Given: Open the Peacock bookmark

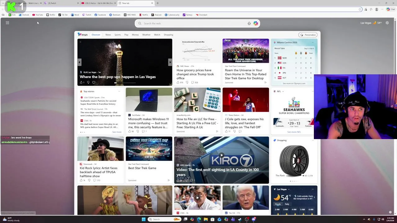Looking at the screenshot, I should point(156,15).
